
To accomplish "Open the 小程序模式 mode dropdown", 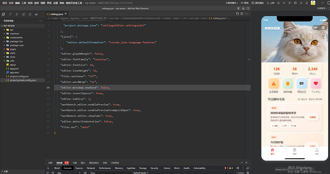I will click(x=231, y=3).
